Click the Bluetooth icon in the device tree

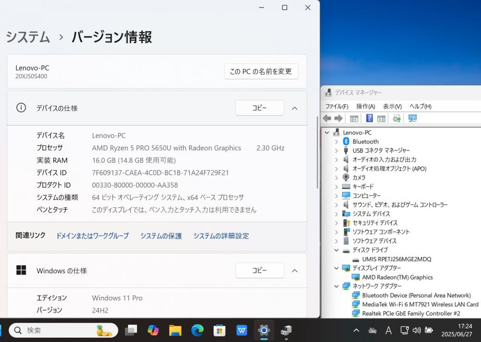pos(346,141)
